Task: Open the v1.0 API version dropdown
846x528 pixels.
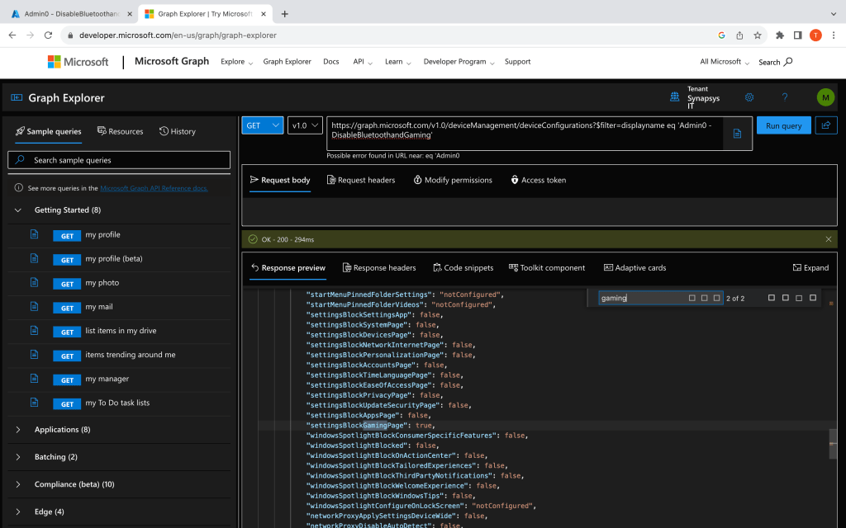Action: click(x=305, y=125)
